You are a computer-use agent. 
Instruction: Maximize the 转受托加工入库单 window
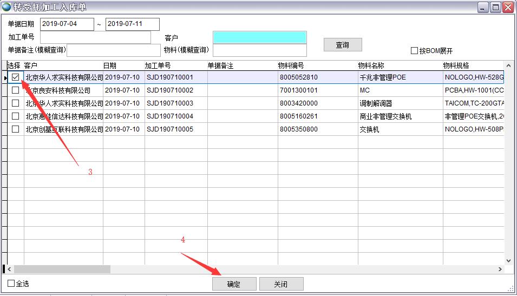point(495,7)
